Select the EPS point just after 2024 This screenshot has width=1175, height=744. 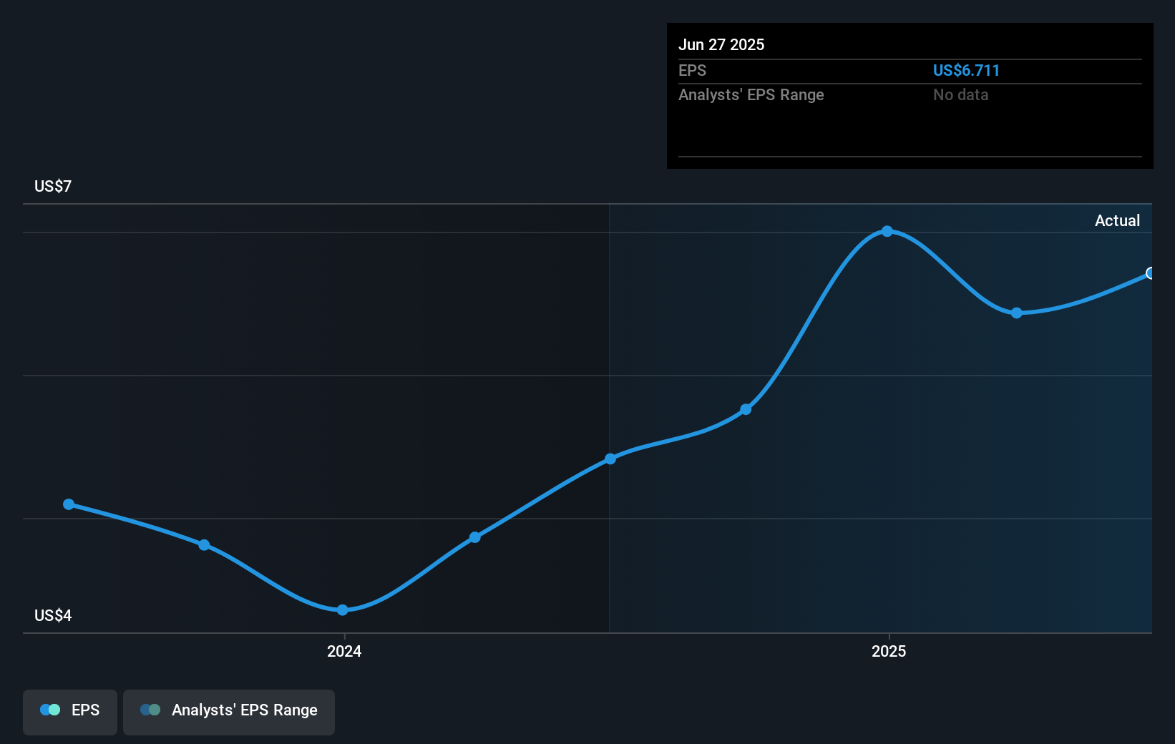[475, 537]
